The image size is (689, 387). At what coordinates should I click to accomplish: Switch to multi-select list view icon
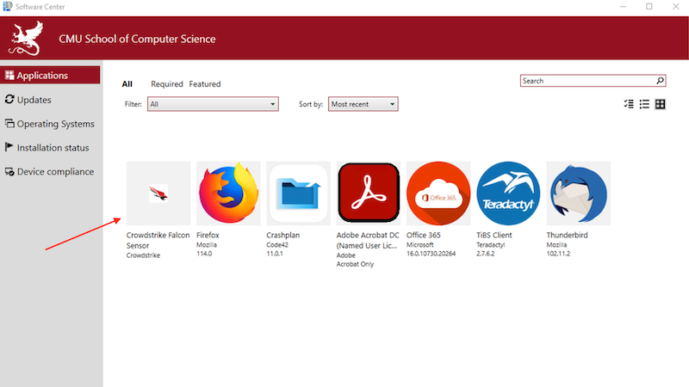[629, 104]
